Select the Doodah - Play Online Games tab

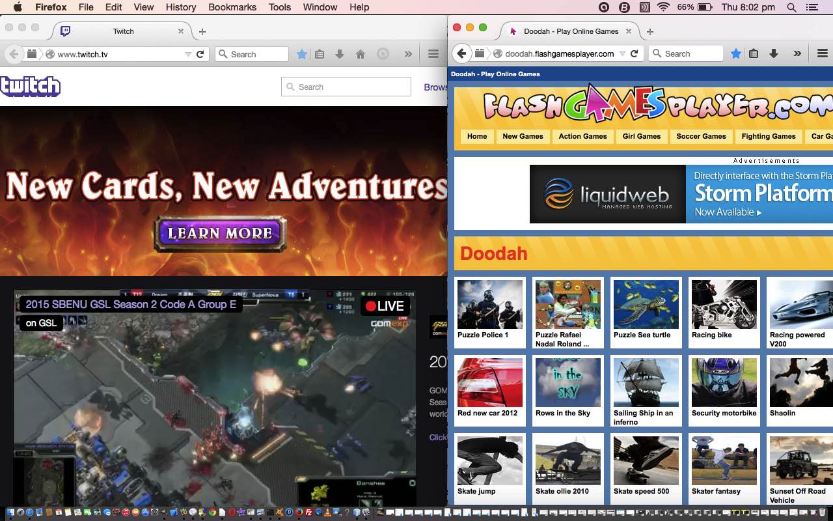coord(570,31)
